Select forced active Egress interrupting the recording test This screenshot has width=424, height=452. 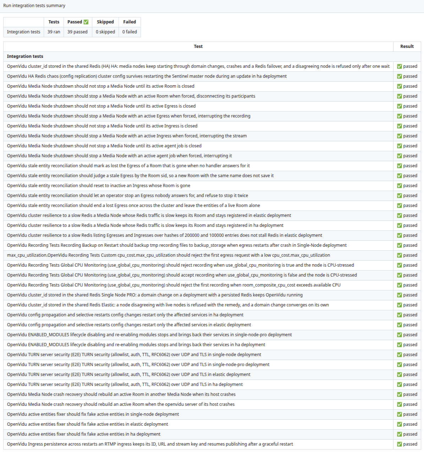[x=129, y=116]
